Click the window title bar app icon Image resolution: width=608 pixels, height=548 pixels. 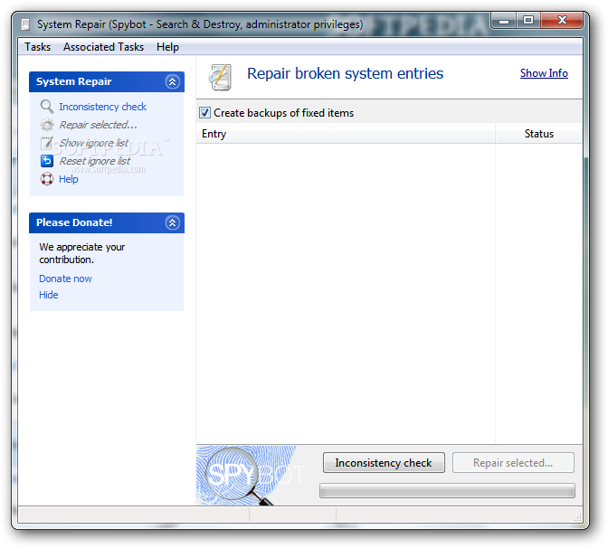(25, 24)
